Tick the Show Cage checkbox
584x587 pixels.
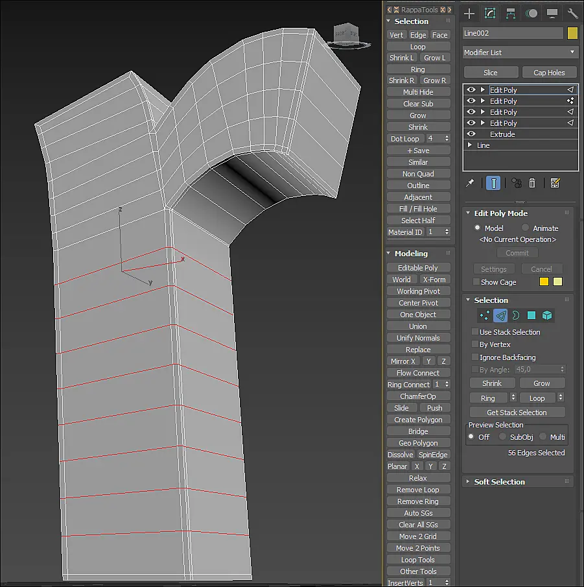[x=476, y=282]
